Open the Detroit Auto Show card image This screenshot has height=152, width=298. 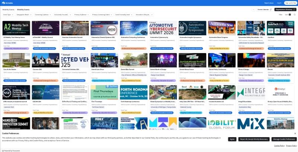coord(104,60)
